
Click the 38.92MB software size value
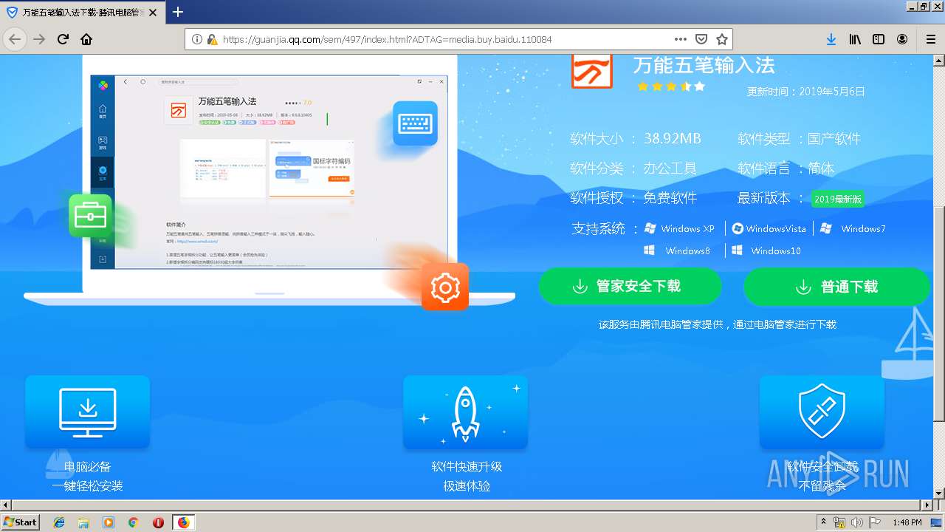pos(672,138)
